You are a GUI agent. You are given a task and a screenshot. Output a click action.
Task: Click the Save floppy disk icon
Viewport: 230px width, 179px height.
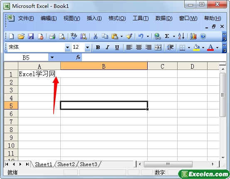pyautogui.click(x=31, y=36)
